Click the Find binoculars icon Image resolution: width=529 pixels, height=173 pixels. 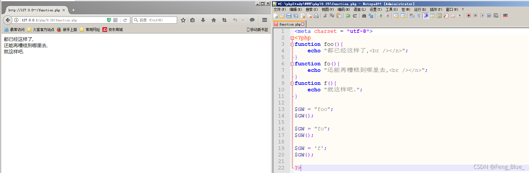pos(364,16)
